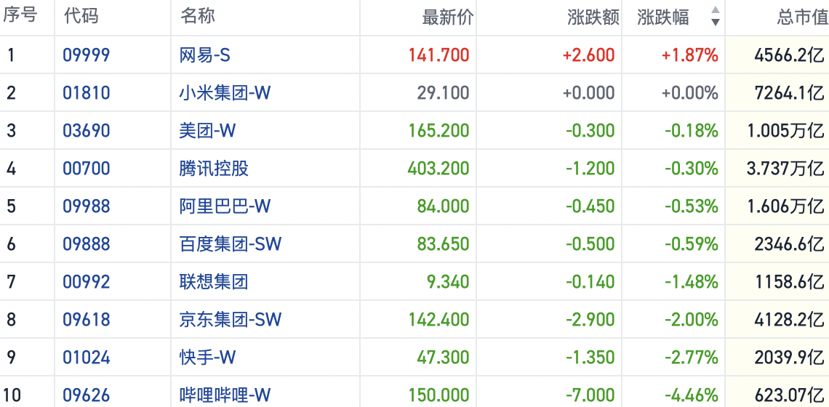Viewport: 829px width, 407px height.
Task: Click the 最新价 column header
Action: (x=447, y=17)
